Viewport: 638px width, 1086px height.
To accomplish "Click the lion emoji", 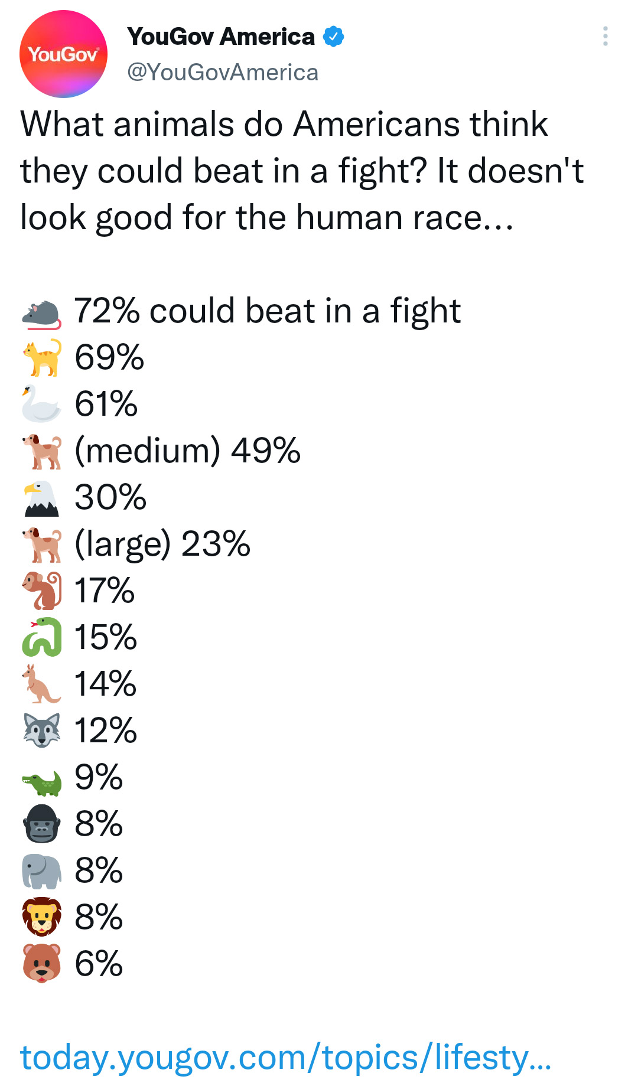I will coord(41,917).
